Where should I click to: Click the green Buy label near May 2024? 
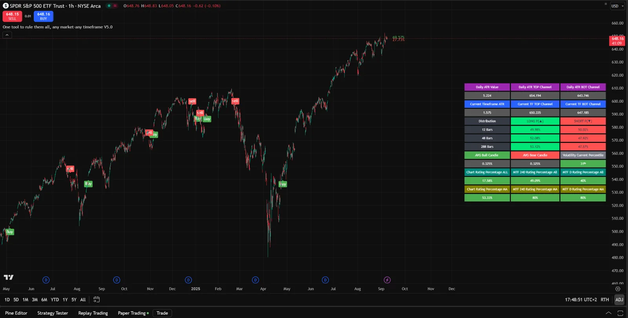9,232
